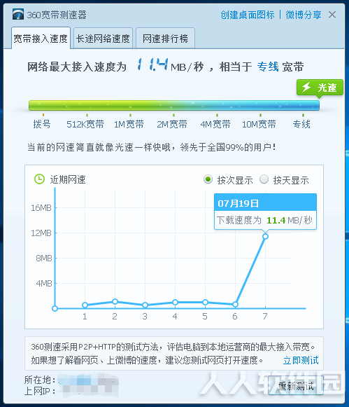Click data point 4 on the speed chart
This screenshot has width=349, height=407.
point(175,302)
